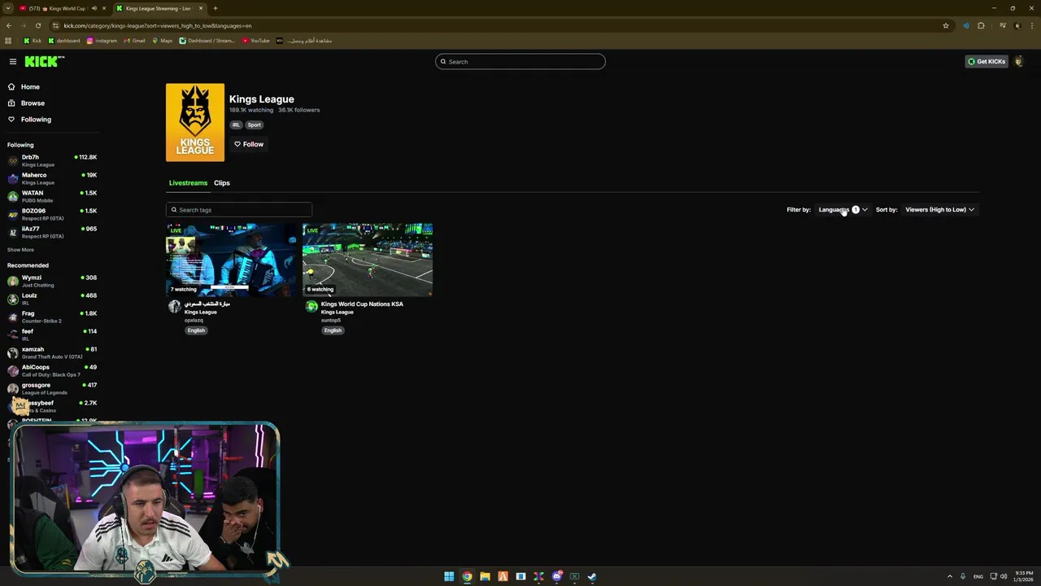This screenshot has height=586, width=1041.
Task: Show hidden system tray icons
Action: pos(950,576)
